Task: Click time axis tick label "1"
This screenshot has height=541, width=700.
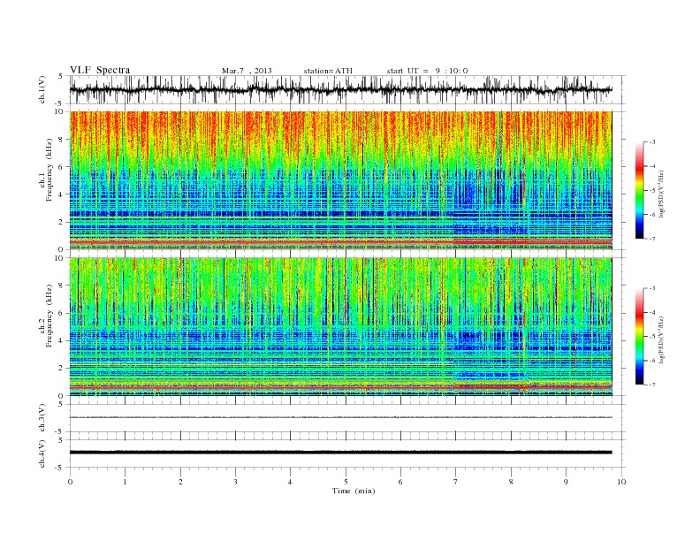Action: pyautogui.click(x=125, y=482)
